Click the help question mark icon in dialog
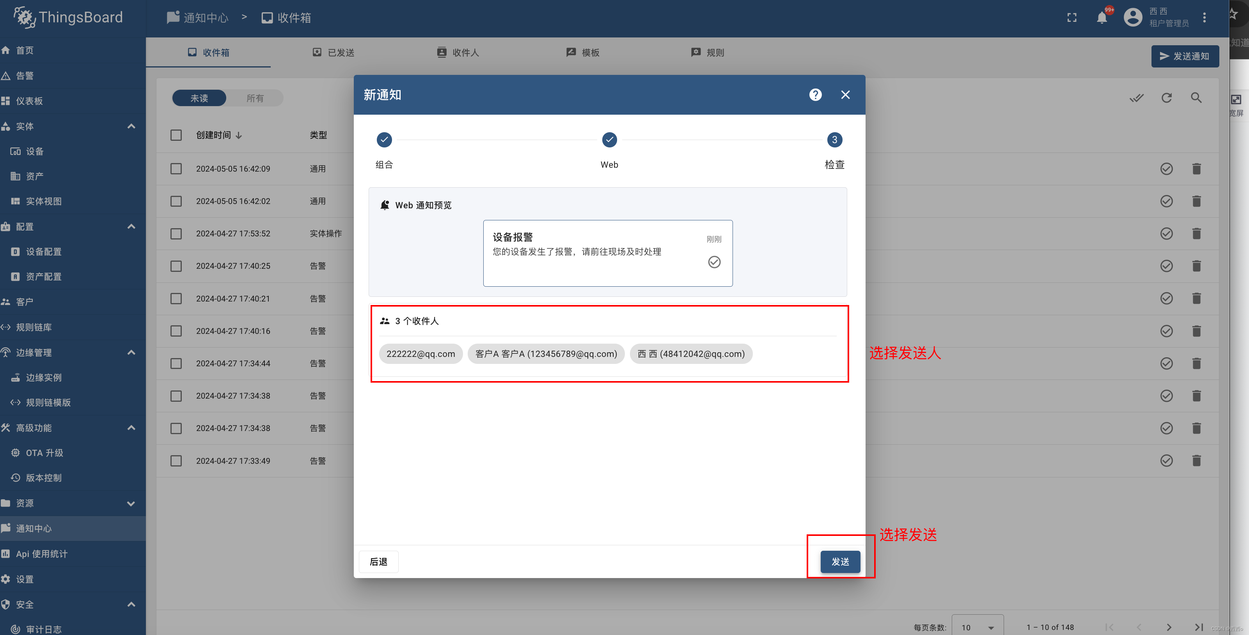This screenshot has width=1249, height=635. click(x=815, y=94)
